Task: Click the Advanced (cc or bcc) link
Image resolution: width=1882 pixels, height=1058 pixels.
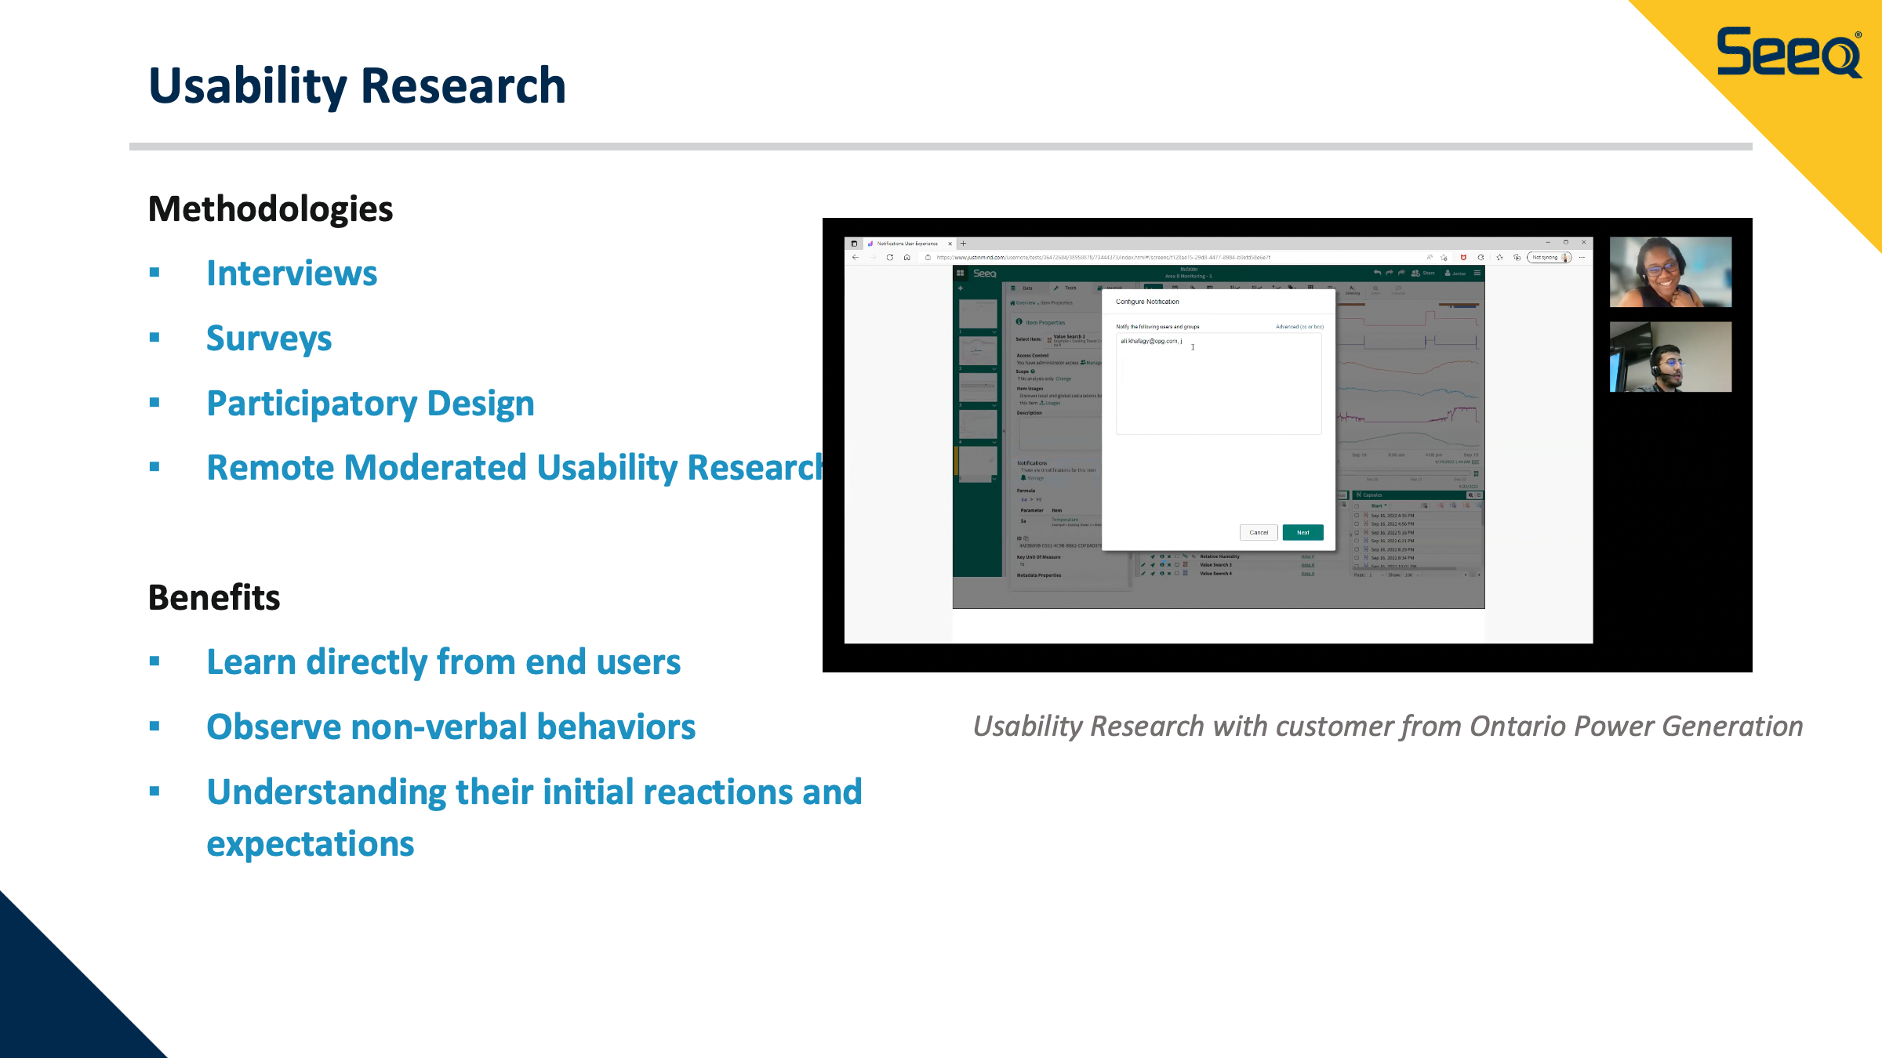Action: coord(1299,327)
